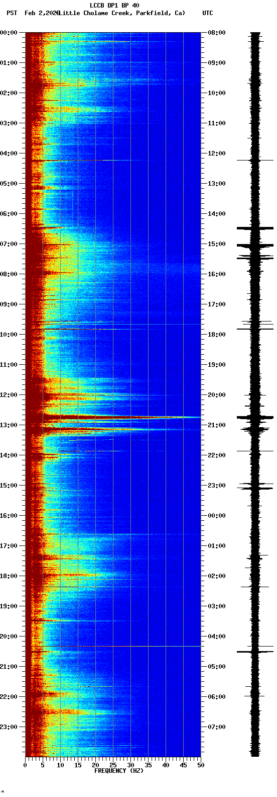
Task: Click the location text 'Little Cholame Creek, Parkfield, Ca)'
Action: [122, 13]
